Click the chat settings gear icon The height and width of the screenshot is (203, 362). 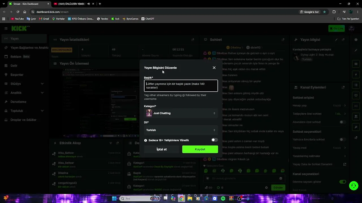point(266,188)
